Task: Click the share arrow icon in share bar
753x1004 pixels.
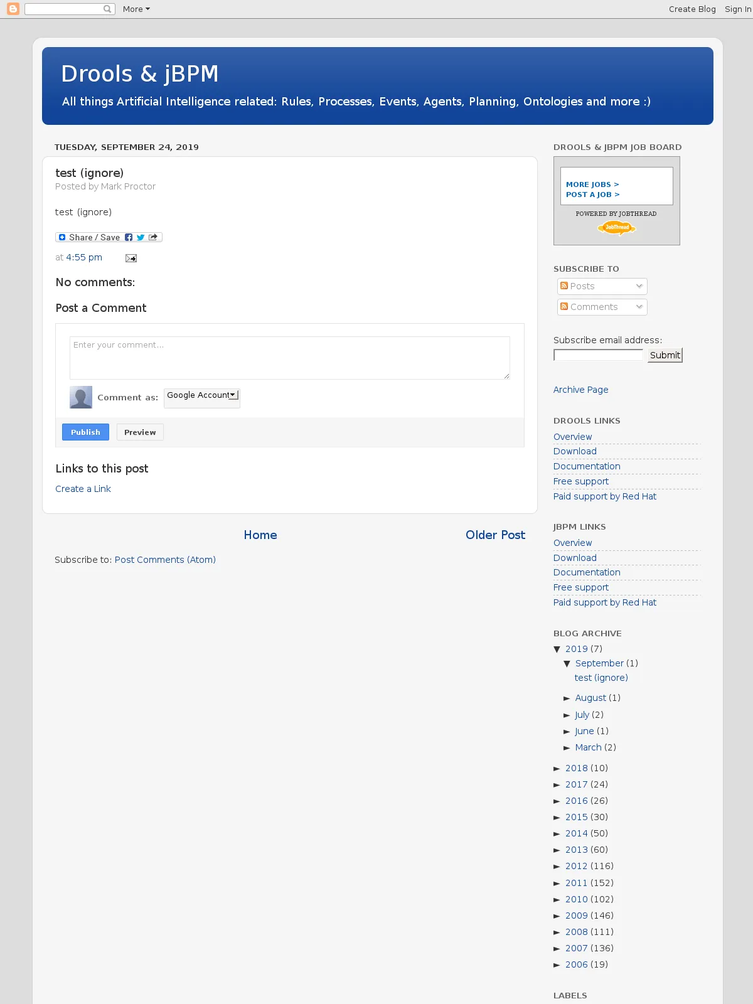Action: [153, 237]
